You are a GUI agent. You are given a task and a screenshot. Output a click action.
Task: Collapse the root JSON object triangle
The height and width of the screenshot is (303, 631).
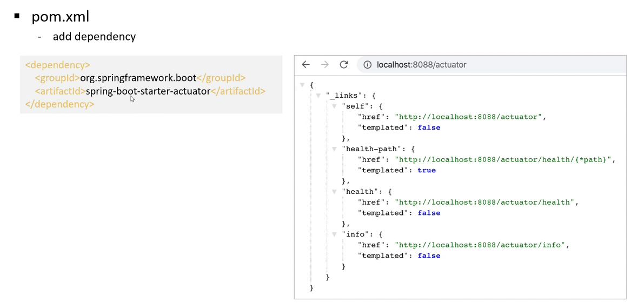302,85
